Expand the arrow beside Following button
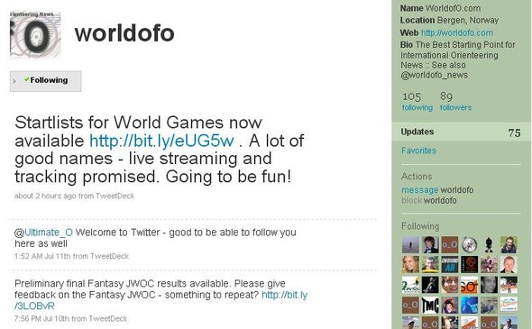532x329 pixels. pyautogui.click(x=14, y=81)
